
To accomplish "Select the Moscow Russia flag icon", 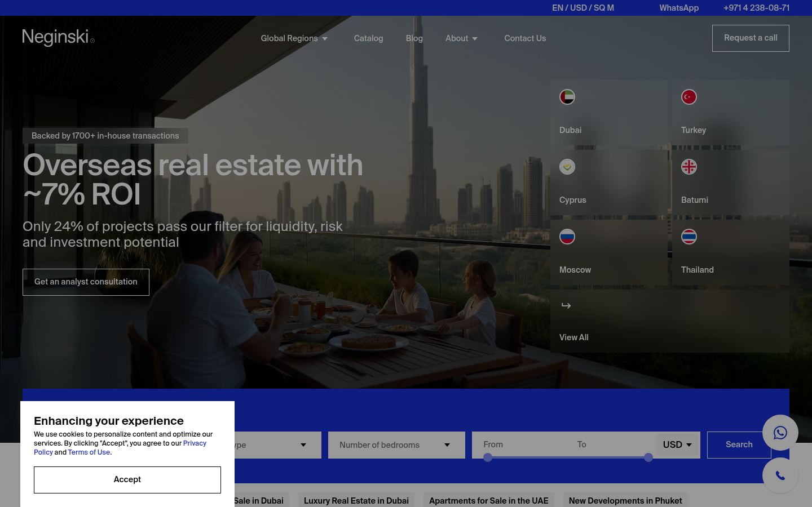I will pos(567,237).
